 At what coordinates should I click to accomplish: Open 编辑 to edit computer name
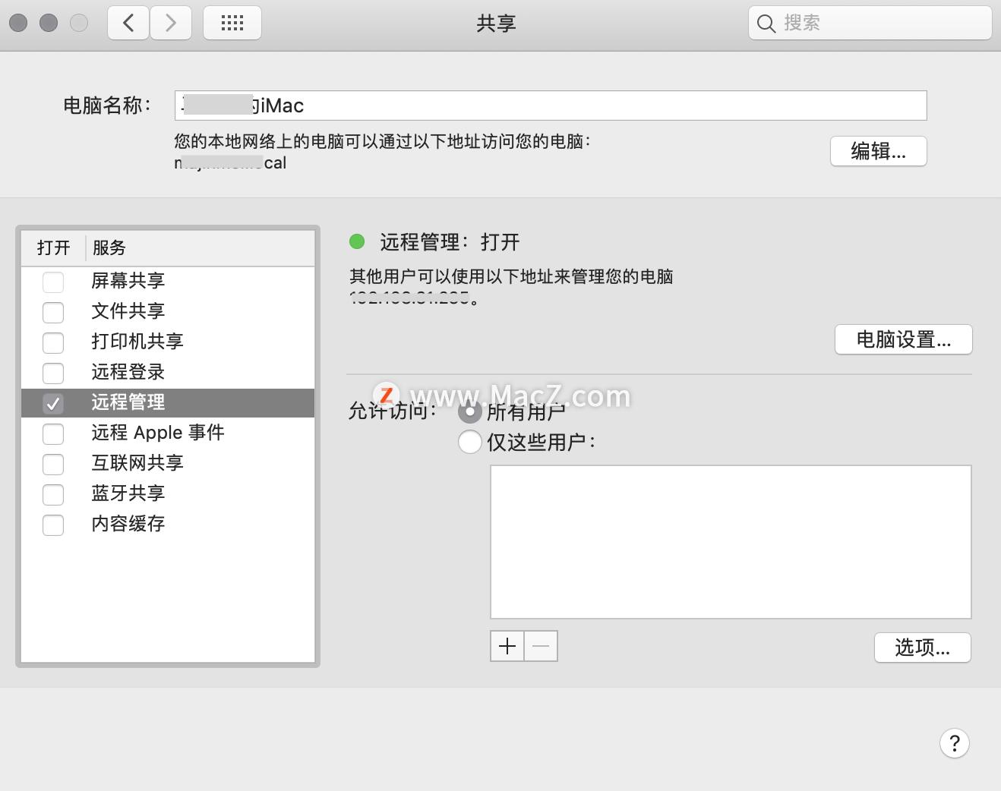pos(878,151)
